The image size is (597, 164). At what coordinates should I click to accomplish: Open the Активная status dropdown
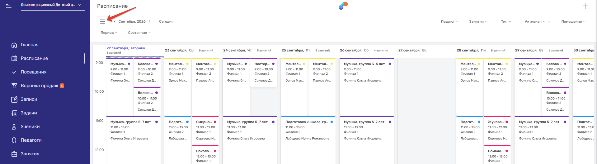535,21
